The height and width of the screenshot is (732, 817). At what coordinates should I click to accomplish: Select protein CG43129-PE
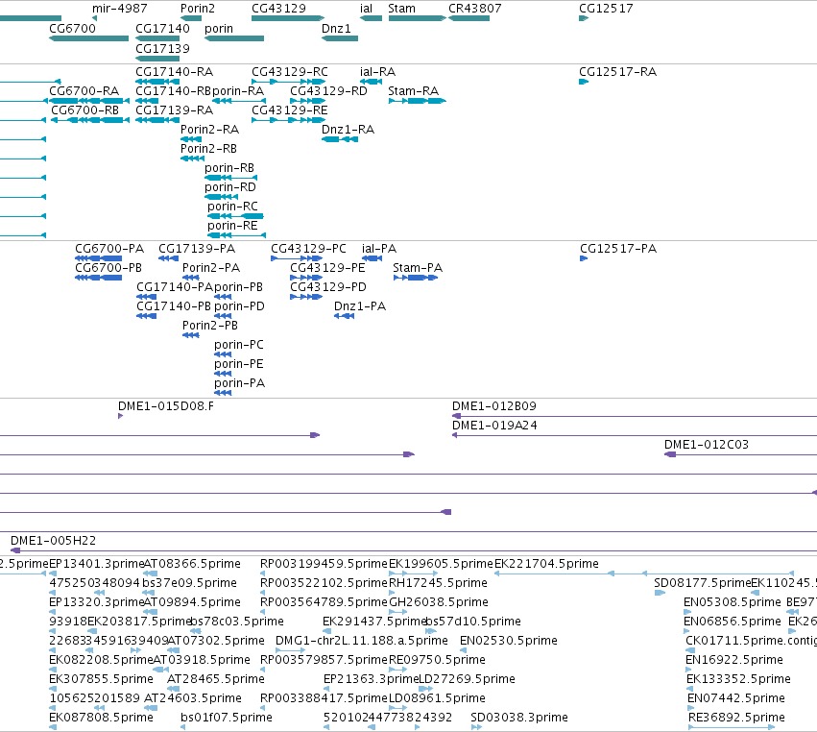pos(306,278)
